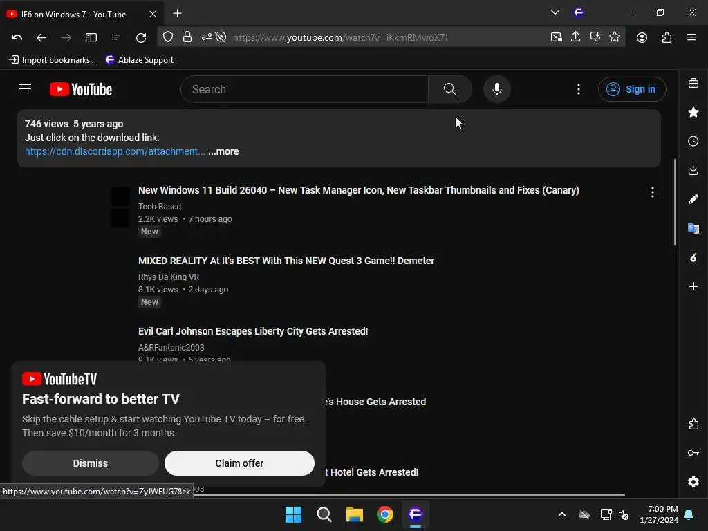Launch picture-in-picture from address bar icon
The image size is (708, 531).
click(557, 37)
